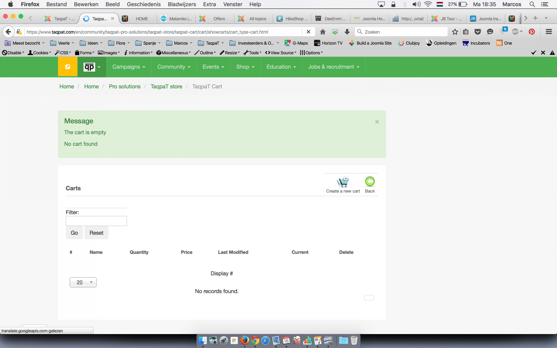Click the Create a new cart icon

[343, 182]
